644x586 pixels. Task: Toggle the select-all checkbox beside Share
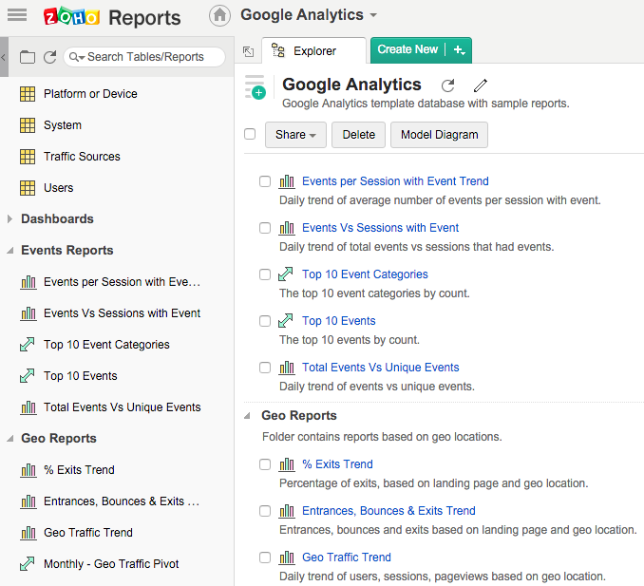click(250, 134)
